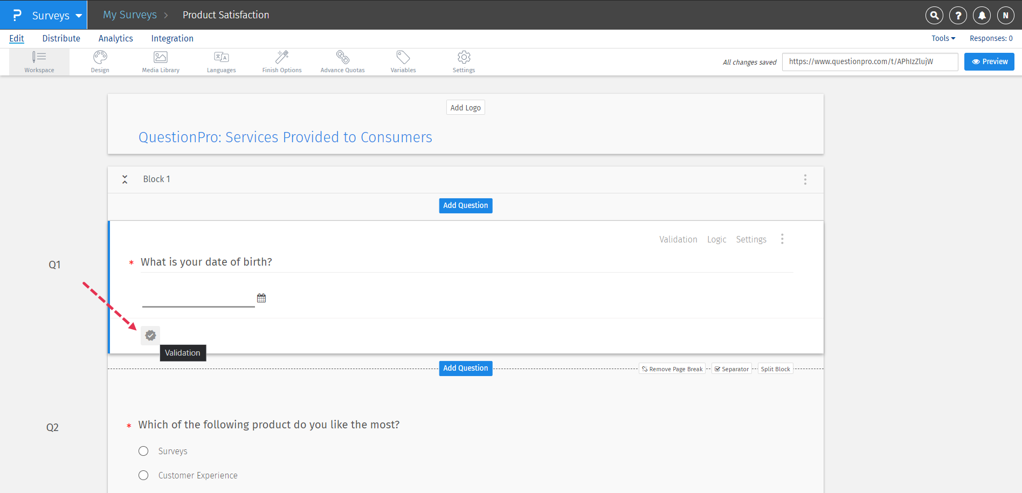This screenshot has width=1022, height=493.
Task: Open the Languages tool
Action: (221, 61)
